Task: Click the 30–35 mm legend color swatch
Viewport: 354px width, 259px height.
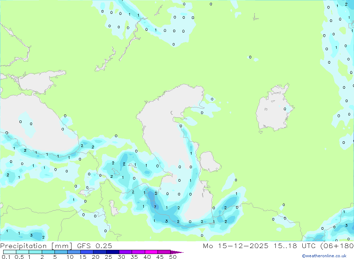Action: pos(126,252)
